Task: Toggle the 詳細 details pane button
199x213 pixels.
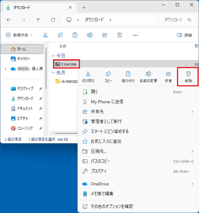Action: (x=184, y=35)
